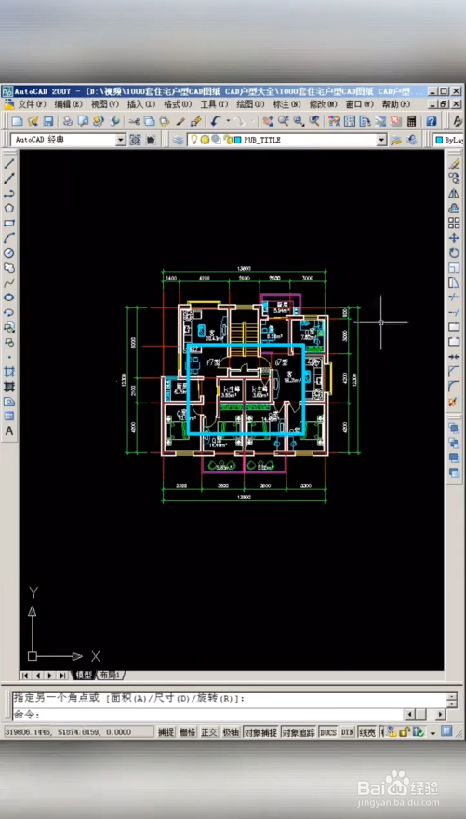Open the 修改(M) menu
466x819 pixels.
324,104
